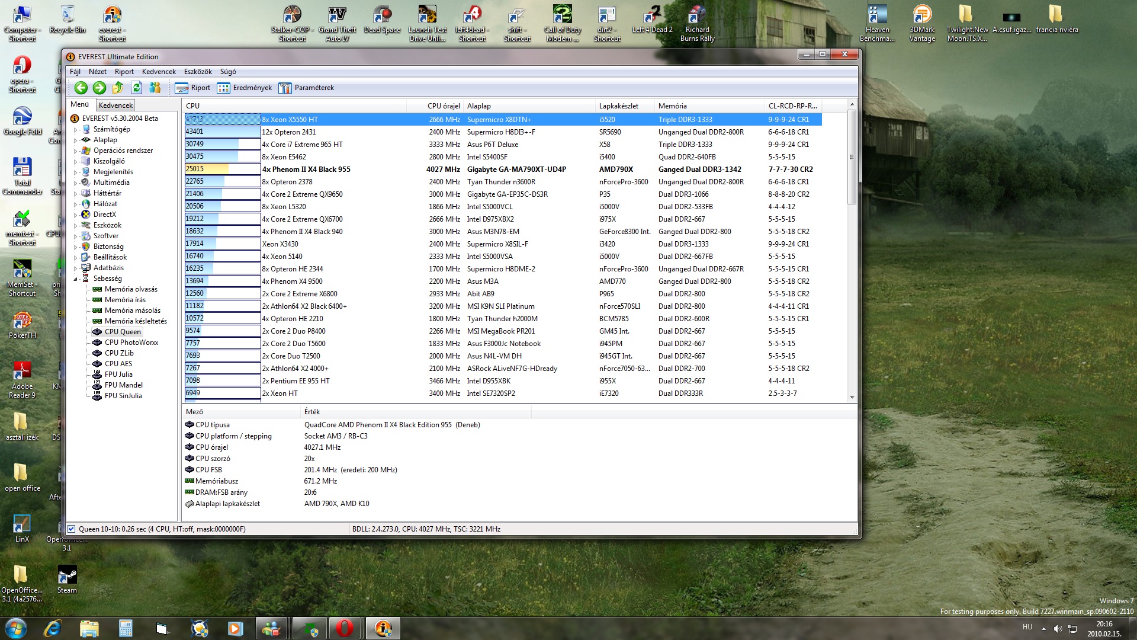The height and width of the screenshot is (640, 1137).
Task: Open the Windows Start menu orb
Action: point(16,628)
